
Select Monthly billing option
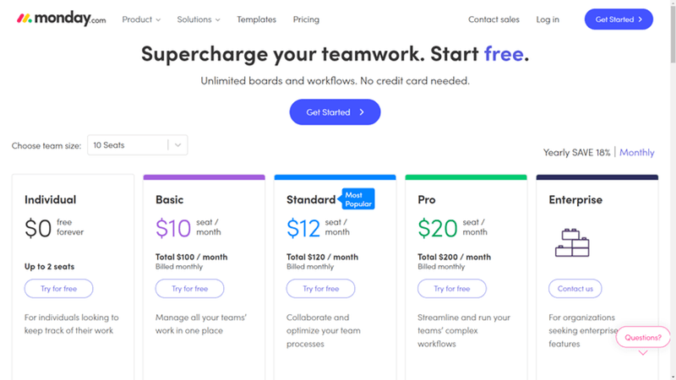[637, 153]
